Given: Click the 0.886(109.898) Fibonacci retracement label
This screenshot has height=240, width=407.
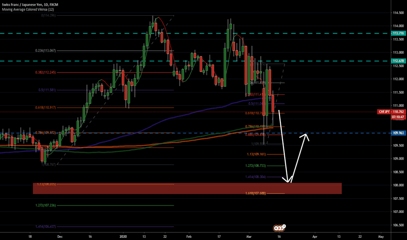Looking at the screenshot, I should (255, 135).
